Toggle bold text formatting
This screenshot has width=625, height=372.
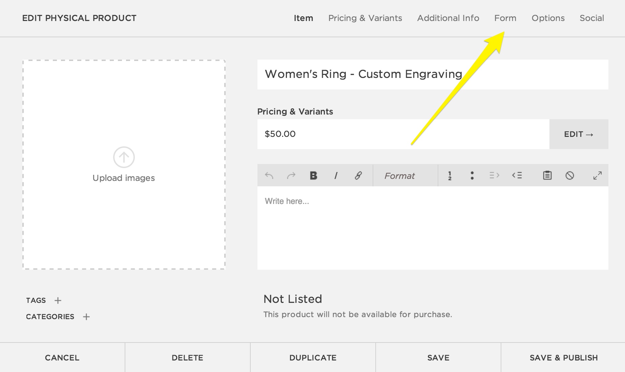pos(313,175)
